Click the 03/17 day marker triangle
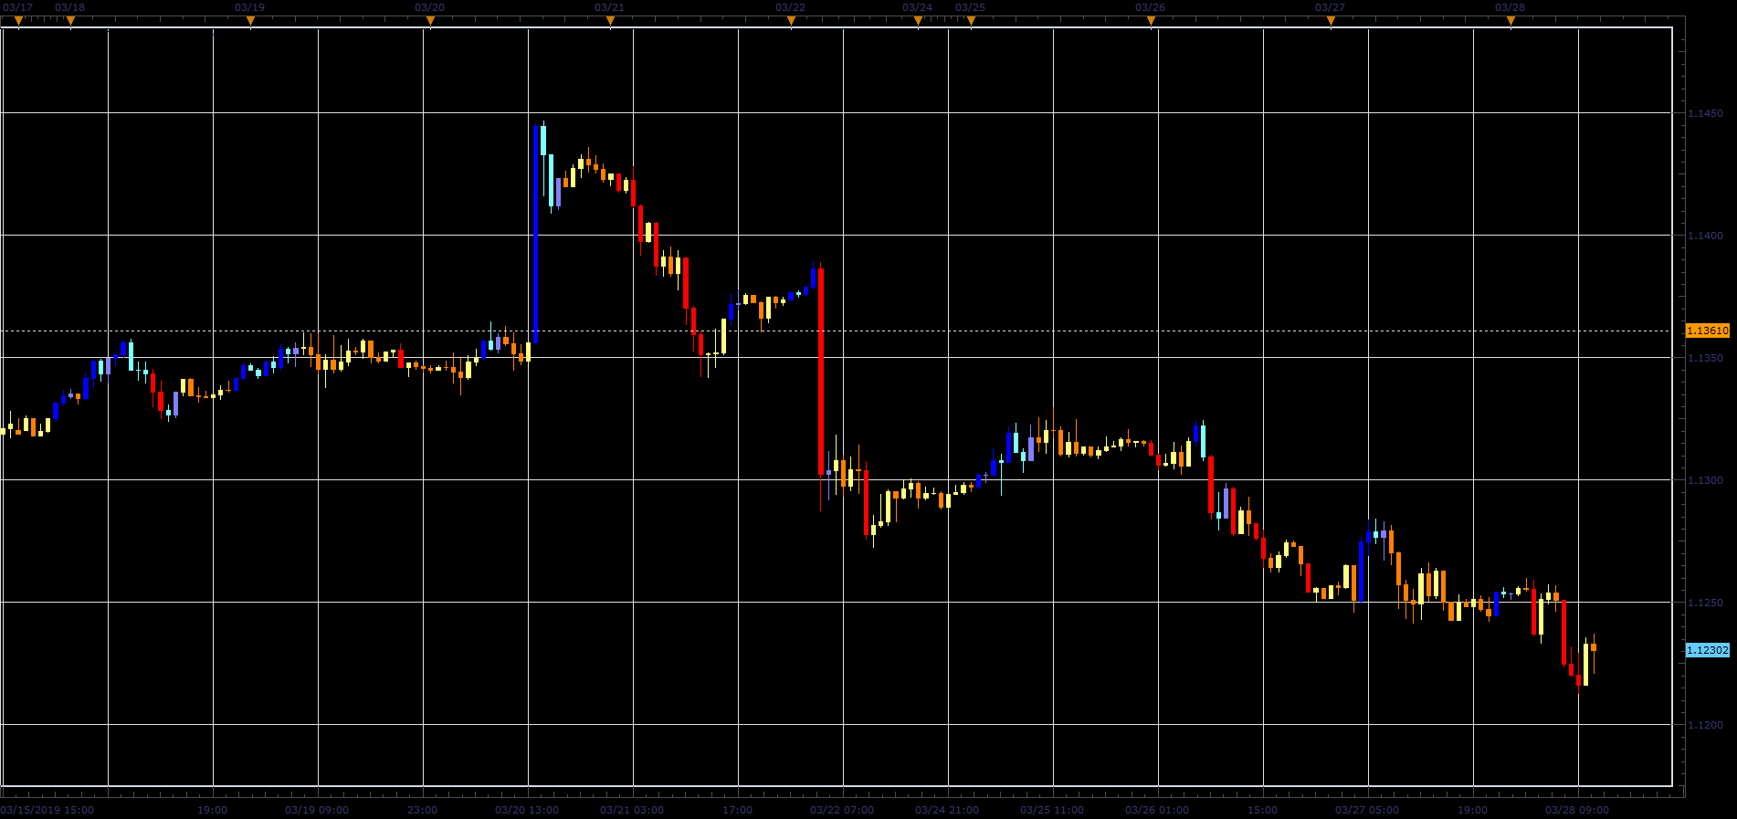The height and width of the screenshot is (819, 1737). [x=18, y=21]
